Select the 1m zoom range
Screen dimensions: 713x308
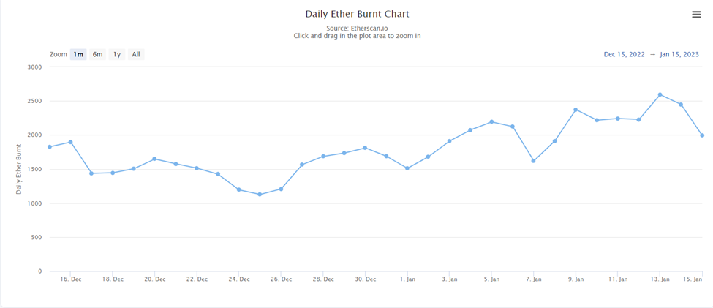click(78, 54)
